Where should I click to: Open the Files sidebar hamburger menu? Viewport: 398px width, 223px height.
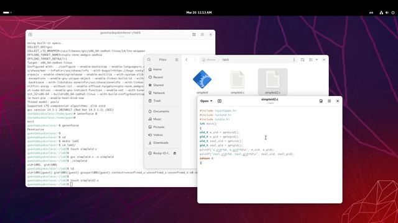(177, 59)
